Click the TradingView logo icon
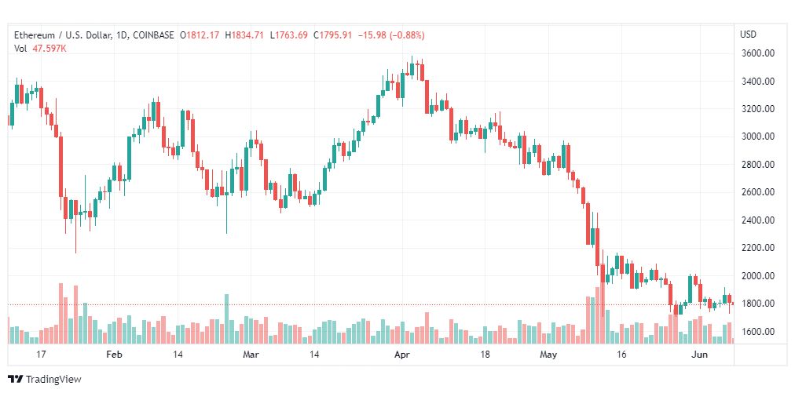 [x=16, y=379]
